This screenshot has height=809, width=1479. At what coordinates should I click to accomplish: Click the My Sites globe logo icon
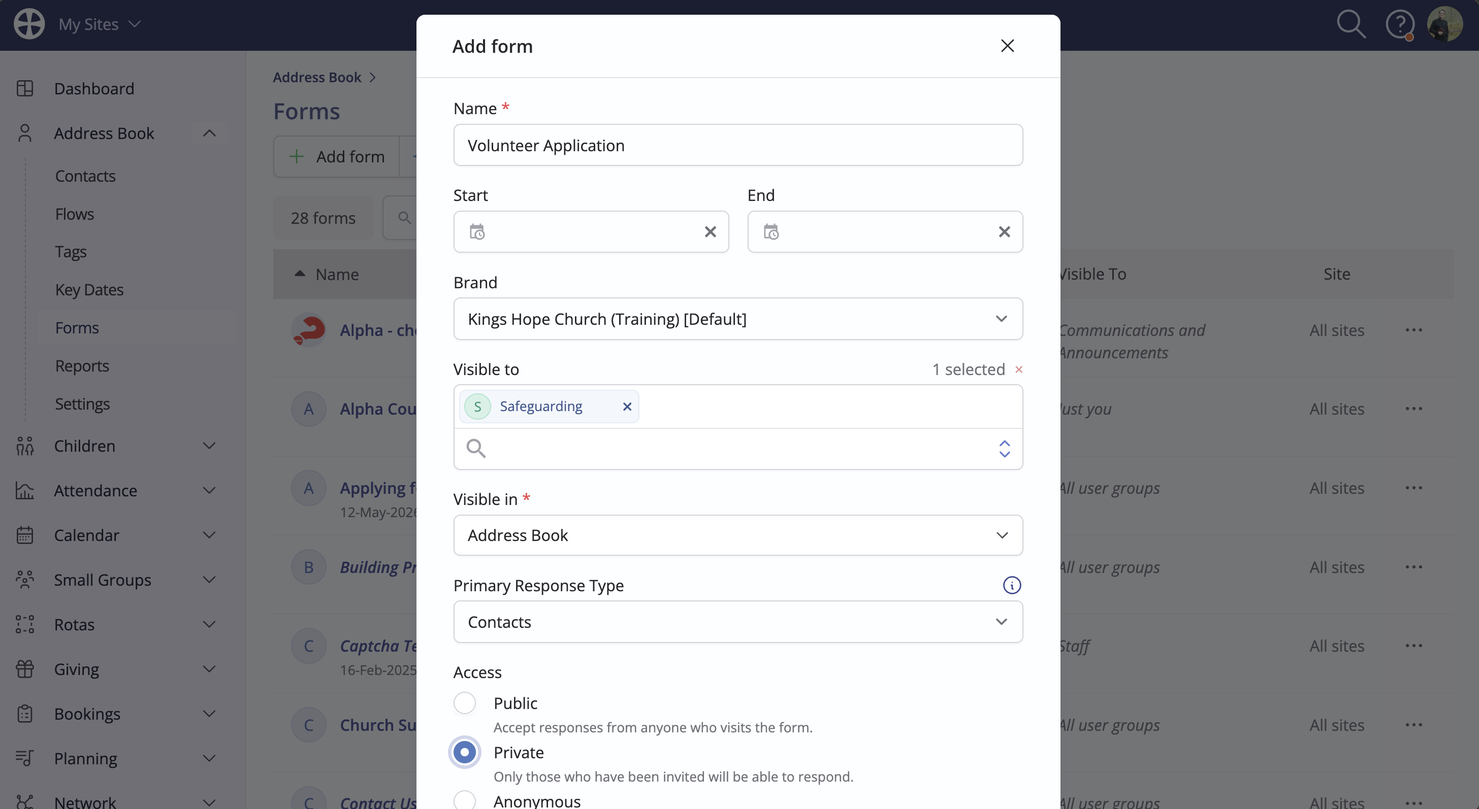pos(29,24)
